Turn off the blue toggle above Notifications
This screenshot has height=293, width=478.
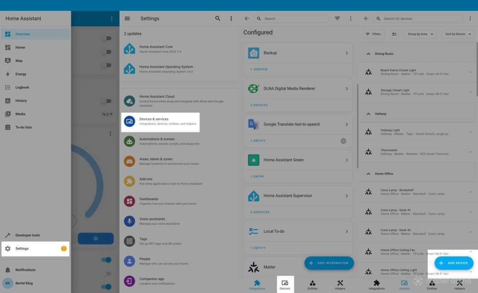[108, 260]
